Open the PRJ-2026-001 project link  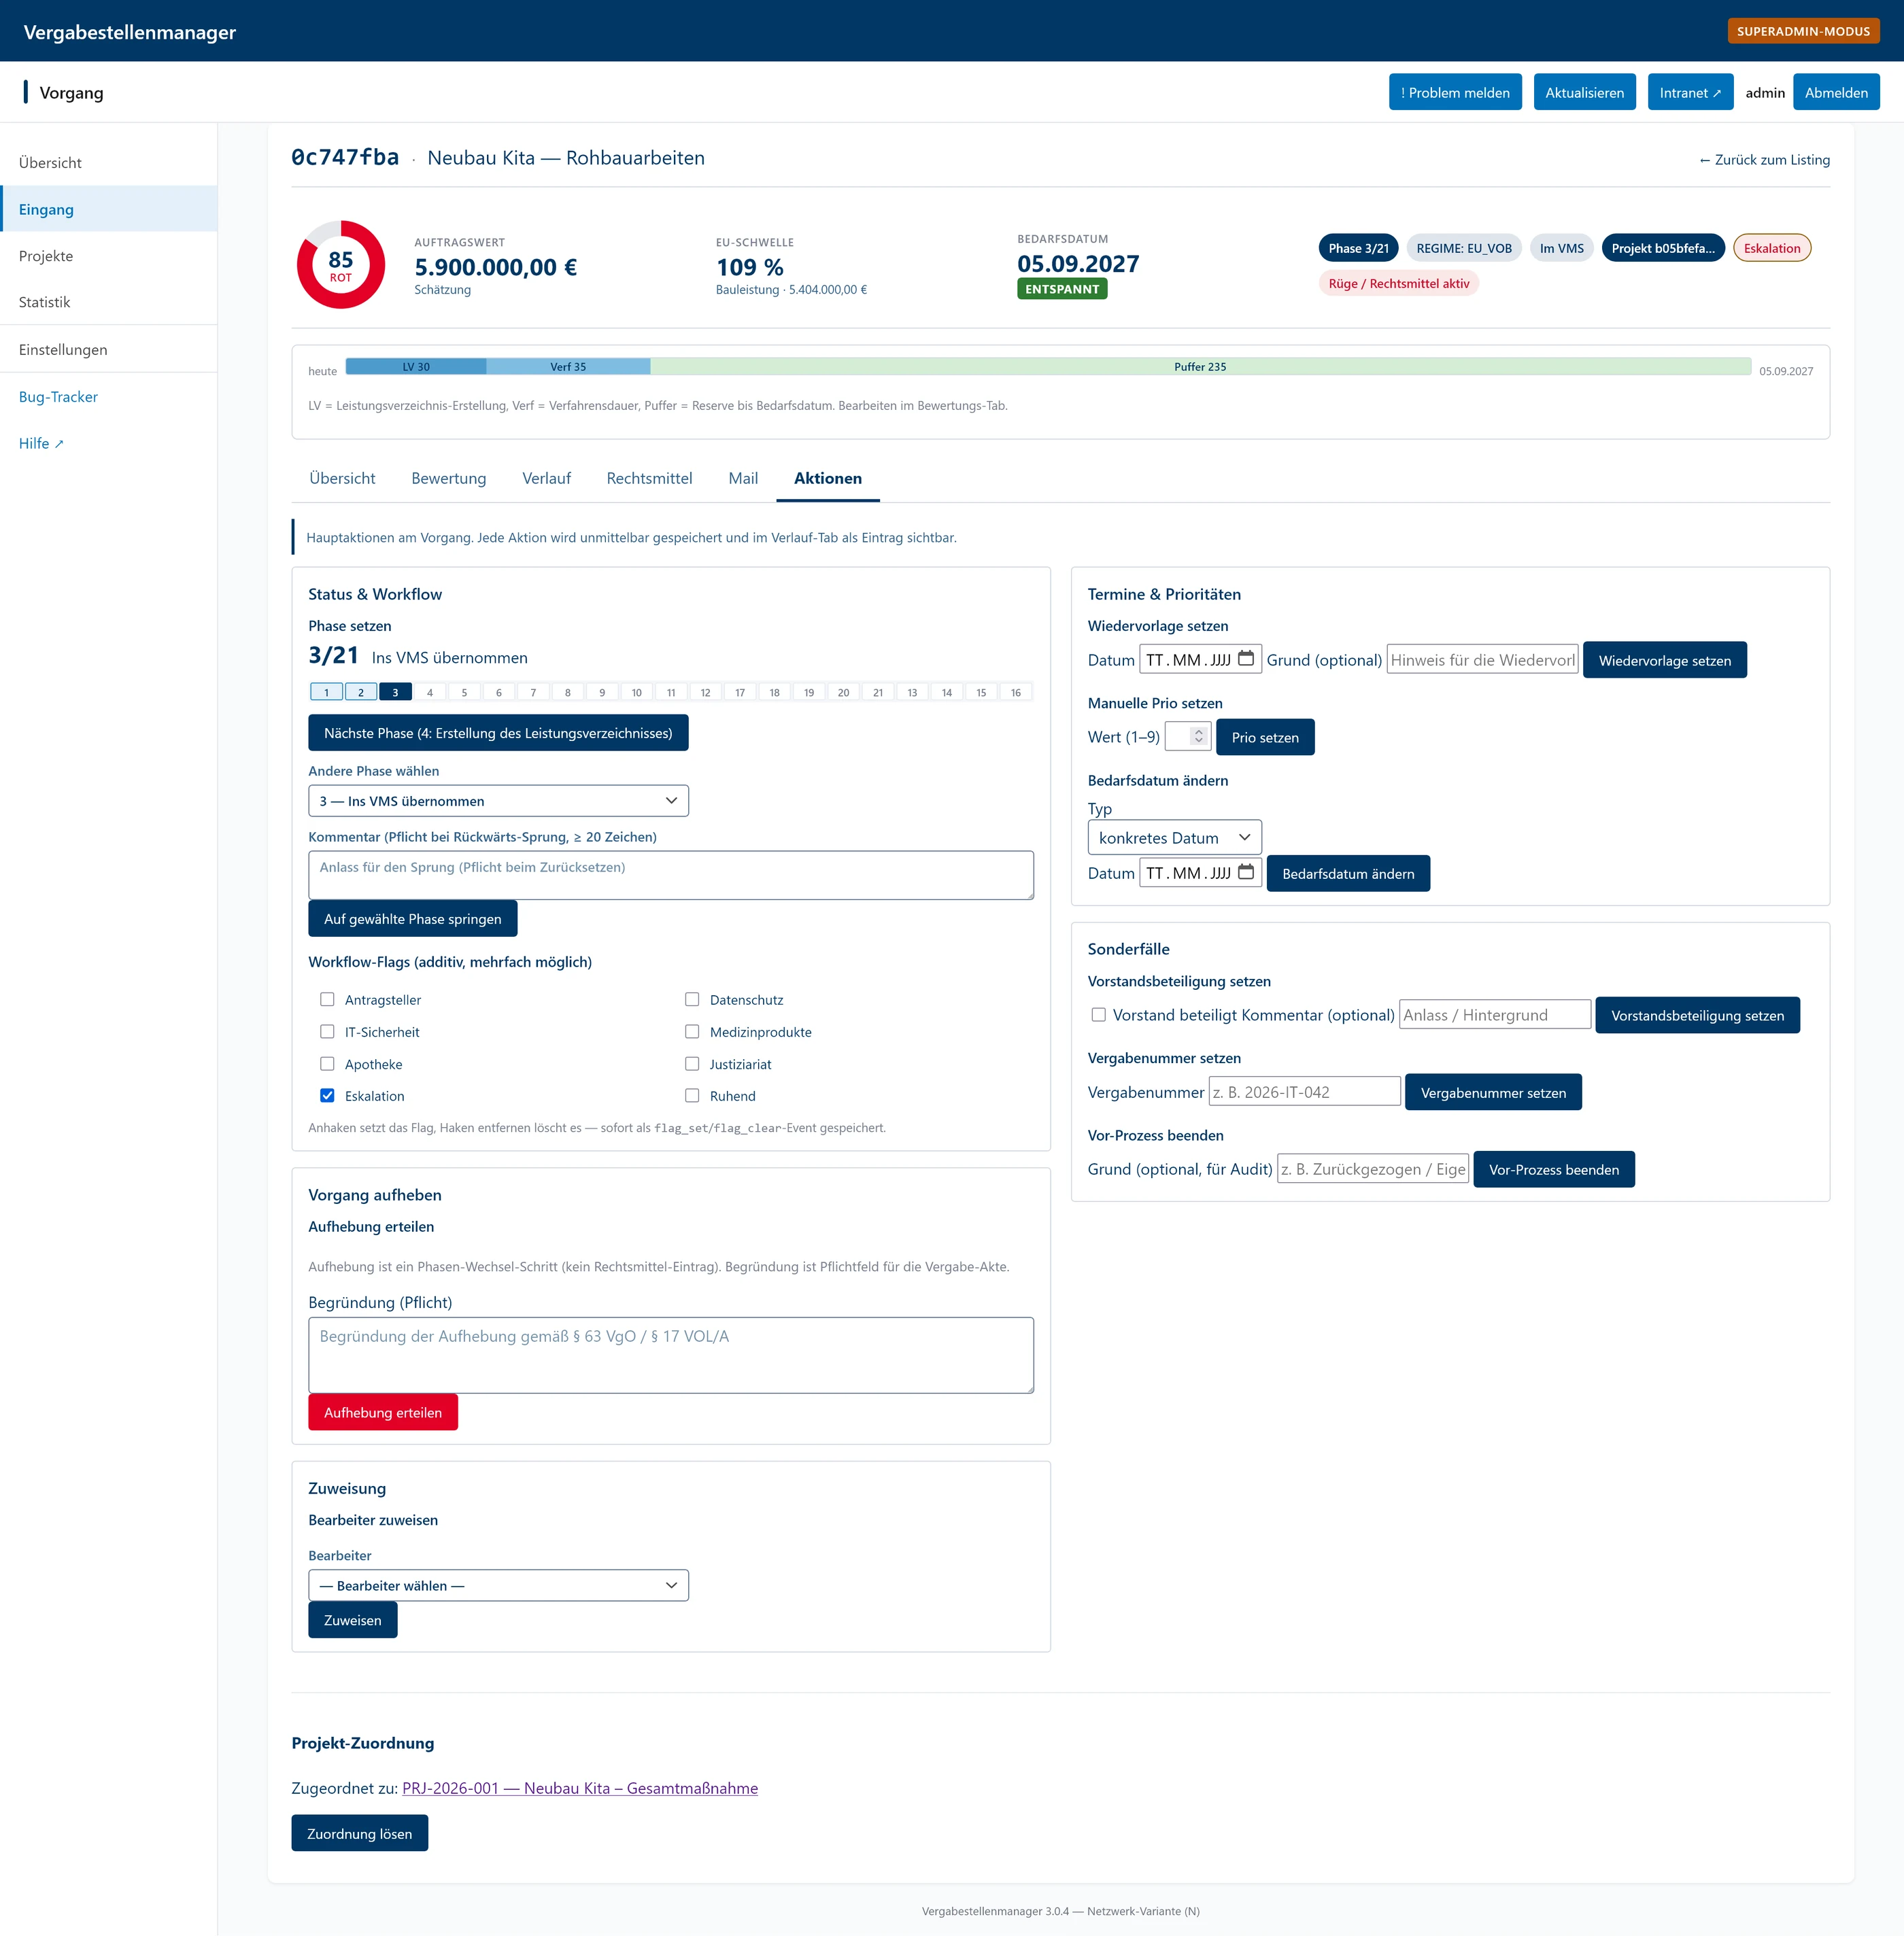pos(580,1788)
